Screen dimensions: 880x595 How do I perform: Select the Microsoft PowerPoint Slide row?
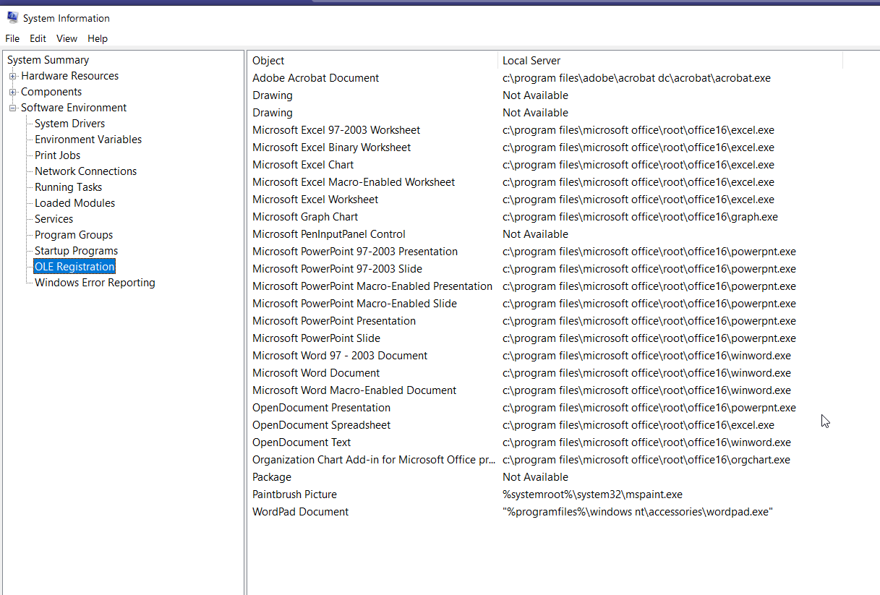pos(316,338)
